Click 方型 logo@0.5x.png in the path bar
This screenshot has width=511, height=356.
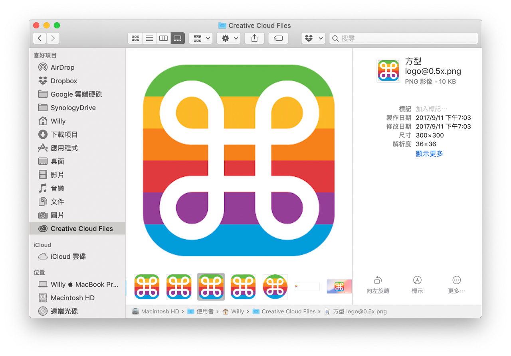coord(355,311)
